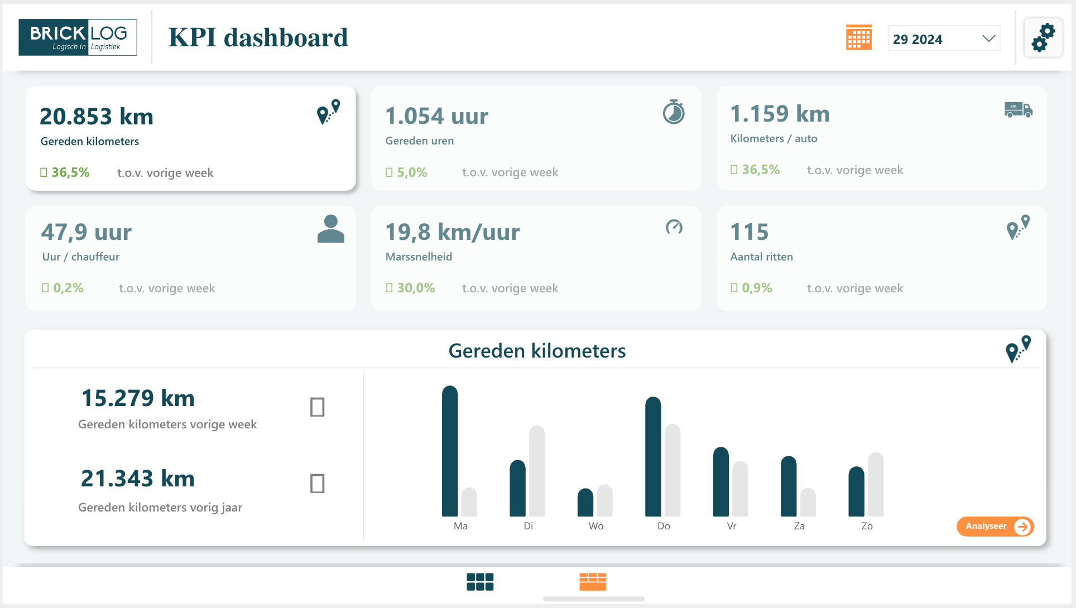1076x608 pixels.
Task: Click the truck icon on Kilometers / auto card
Action: [1019, 109]
